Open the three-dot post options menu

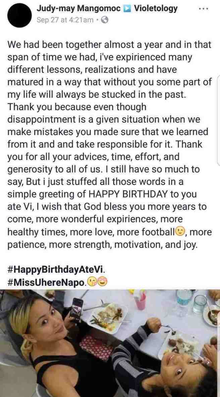click(x=204, y=9)
